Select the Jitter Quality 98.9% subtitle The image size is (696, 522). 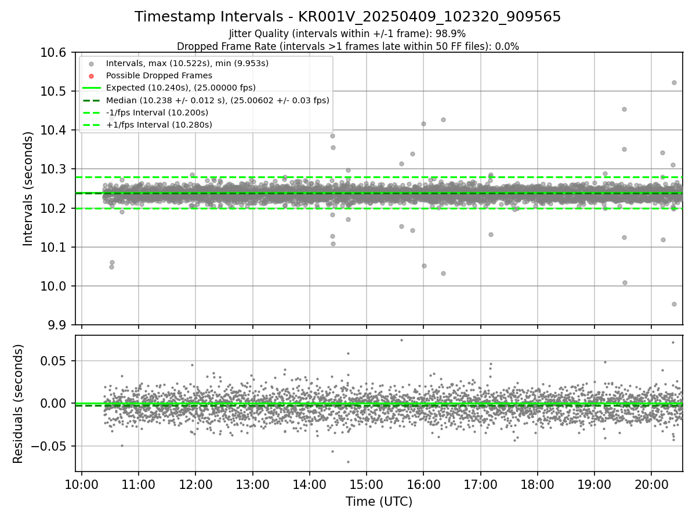(x=347, y=34)
